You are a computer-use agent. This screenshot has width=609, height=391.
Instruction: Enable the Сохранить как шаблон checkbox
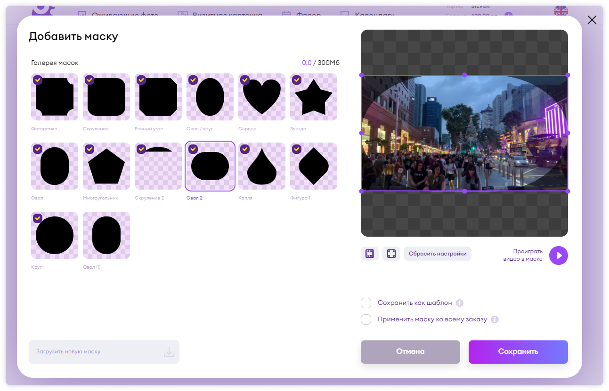[x=366, y=303]
